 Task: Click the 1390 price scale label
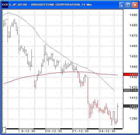(x=134, y=118)
